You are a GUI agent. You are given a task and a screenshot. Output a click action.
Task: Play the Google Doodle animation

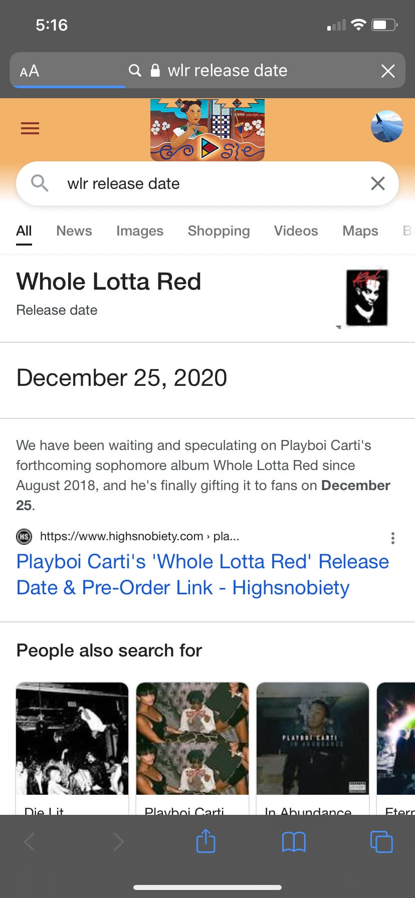click(x=209, y=147)
